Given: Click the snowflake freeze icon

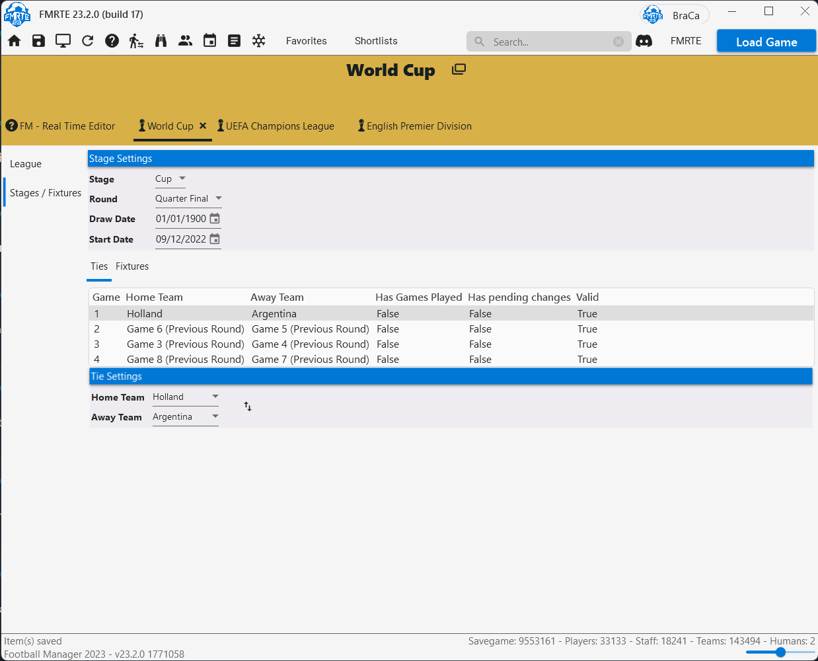Looking at the screenshot, I should point(258,41).
